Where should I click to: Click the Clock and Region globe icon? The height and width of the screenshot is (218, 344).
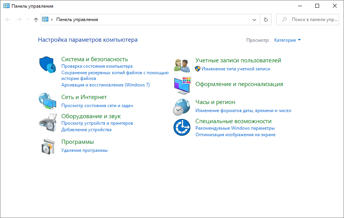182,107
